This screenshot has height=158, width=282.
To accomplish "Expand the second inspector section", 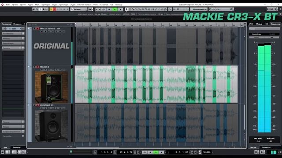I will (x=13, y=38).
